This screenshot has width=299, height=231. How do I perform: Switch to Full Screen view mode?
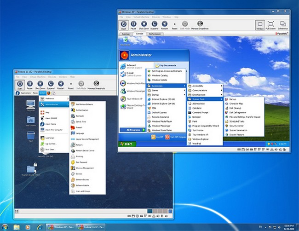[x=270, y=24]
